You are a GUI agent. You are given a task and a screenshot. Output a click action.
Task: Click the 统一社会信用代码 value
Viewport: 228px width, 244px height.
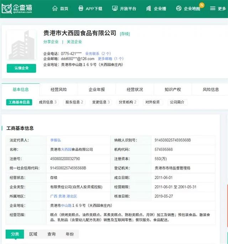click(x=68, y=168)
